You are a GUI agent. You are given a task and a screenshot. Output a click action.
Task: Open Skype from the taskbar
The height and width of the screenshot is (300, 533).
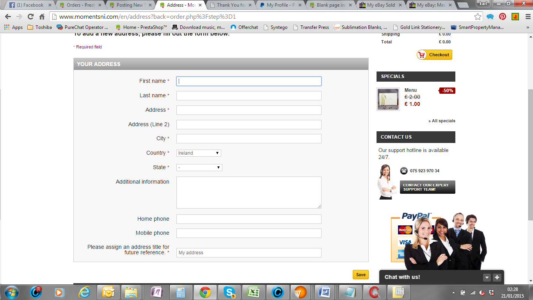pyautogui.click(x=229, y=292)
